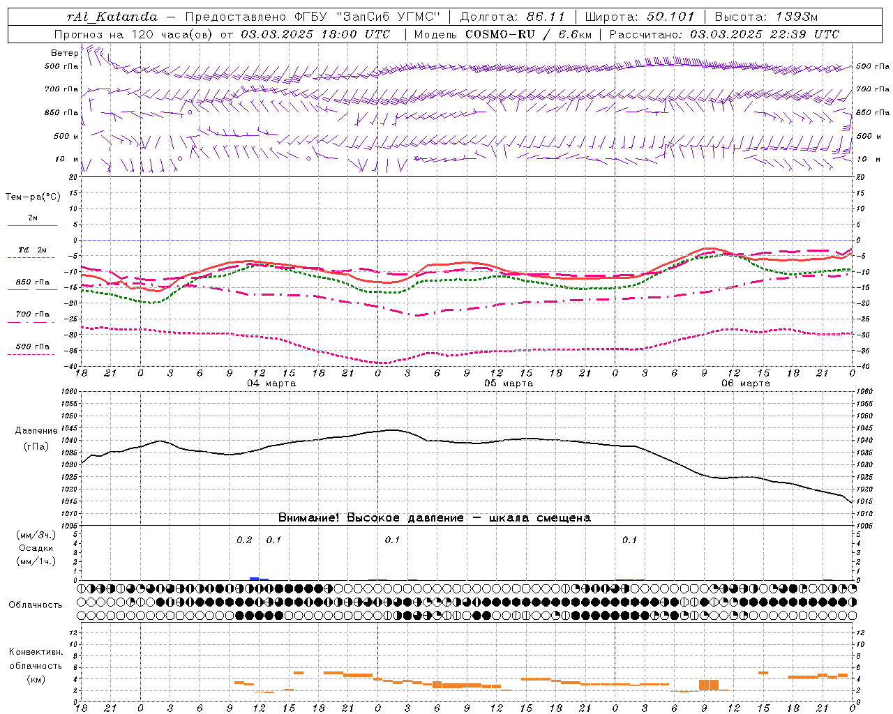Click the model name COSMO-RU / 6.6км
Screen dimensions: 893x714
(528, 34)
